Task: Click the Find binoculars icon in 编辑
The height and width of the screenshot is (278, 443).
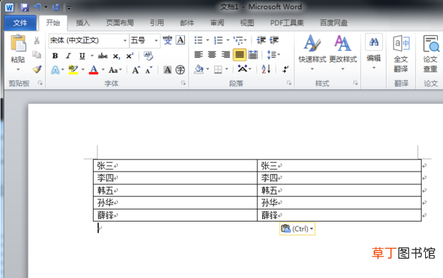Action: pos(374,42)
